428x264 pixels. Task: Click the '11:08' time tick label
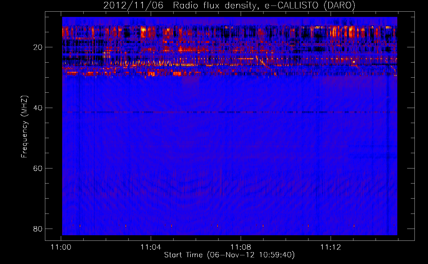coord(241,247)
